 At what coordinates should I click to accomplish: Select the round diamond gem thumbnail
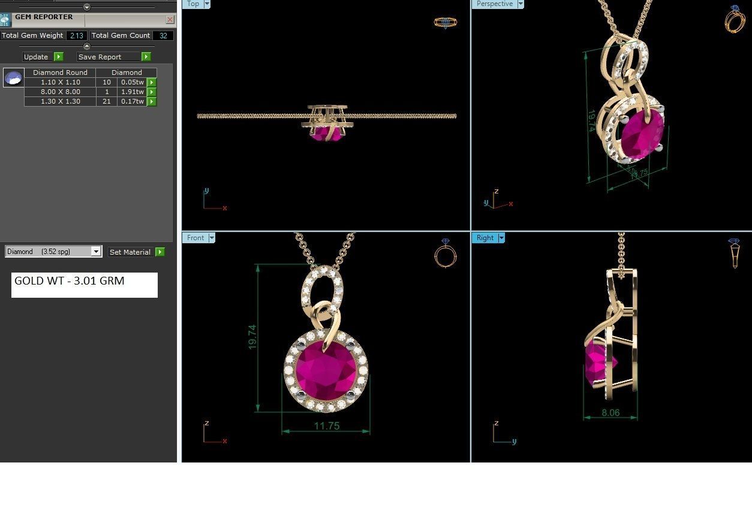click(x=13, y=77)
